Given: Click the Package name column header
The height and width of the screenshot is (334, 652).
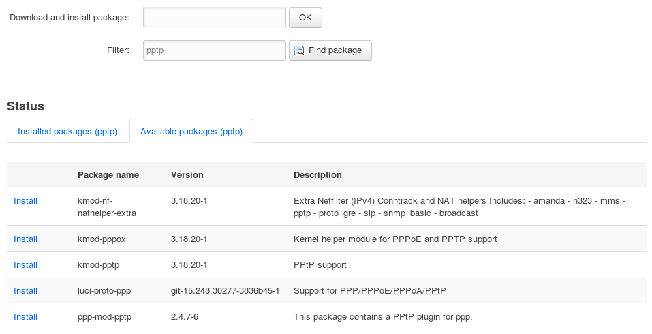Looking at the screenshot, I should [x=108, y=175].
